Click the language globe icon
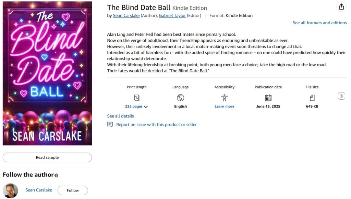This screenshot has width=351, height=199. pyautogui.click(x=180, y=98)
